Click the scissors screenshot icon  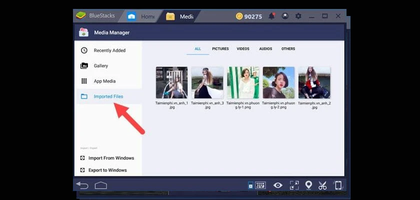[x=322, y=185]
